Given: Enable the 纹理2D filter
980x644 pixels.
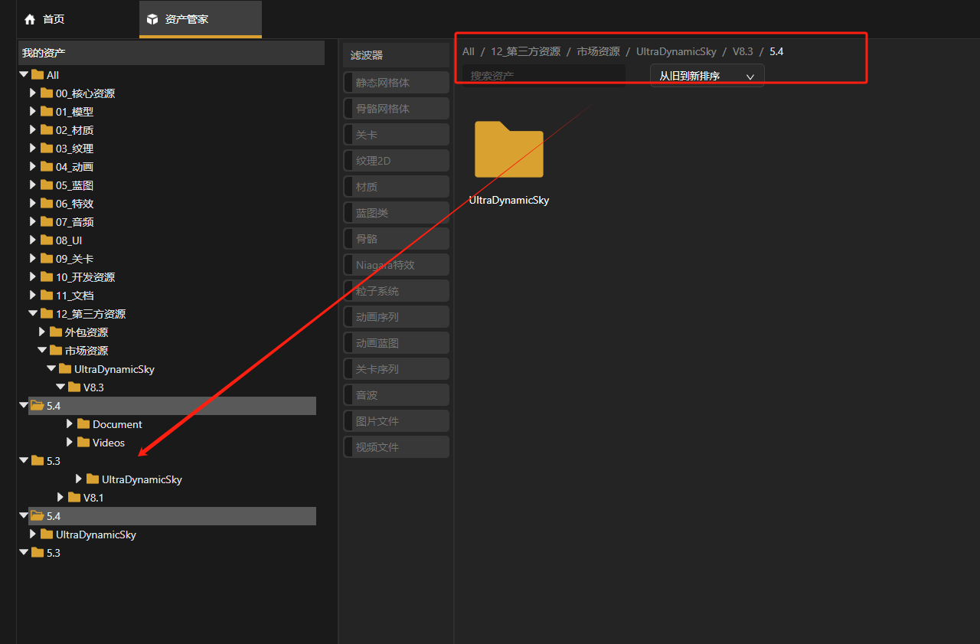Looking at the screenshot, I should coord(396,161).
